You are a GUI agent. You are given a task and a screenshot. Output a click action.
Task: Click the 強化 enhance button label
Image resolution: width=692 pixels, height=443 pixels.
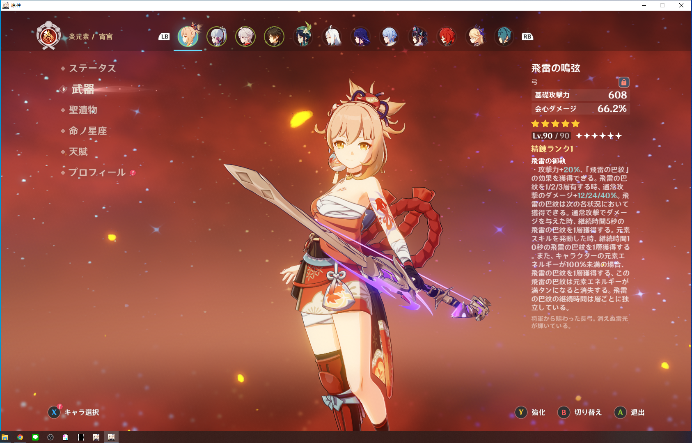[538, 412]
